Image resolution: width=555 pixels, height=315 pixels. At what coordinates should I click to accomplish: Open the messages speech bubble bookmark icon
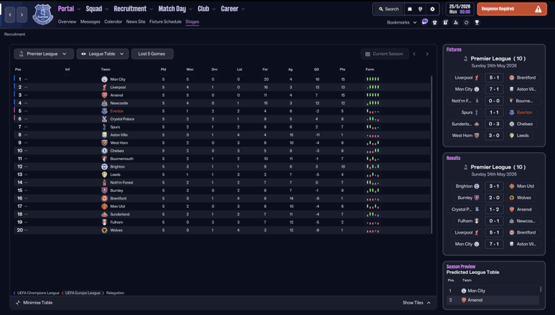click(424, 22)
